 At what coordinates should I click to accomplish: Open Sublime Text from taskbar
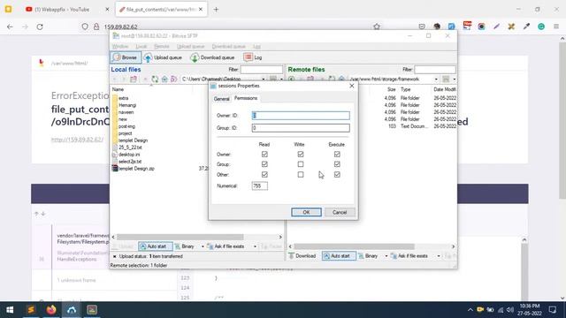pyautogui.click(x=31, y=310)
